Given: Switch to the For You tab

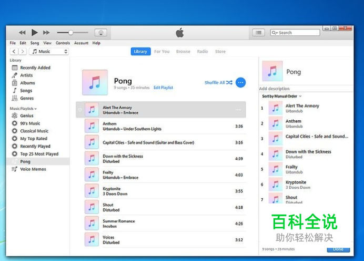Looking at the screenshot, I should (162, 52).
